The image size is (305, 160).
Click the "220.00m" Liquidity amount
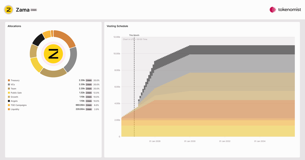point(80,109)
